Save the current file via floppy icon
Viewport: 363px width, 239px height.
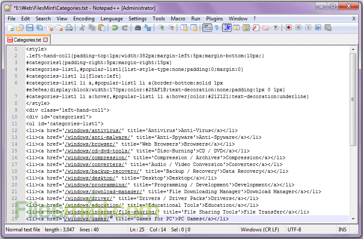pyautogui.click(x=30, y=28)
